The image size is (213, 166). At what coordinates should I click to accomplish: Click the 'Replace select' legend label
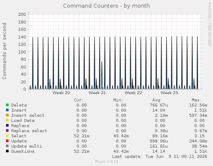point(29,131)
